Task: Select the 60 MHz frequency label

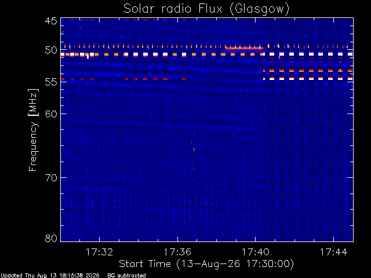Action: click(51, 114)
